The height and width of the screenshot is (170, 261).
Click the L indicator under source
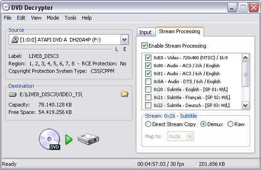point(117,50)
